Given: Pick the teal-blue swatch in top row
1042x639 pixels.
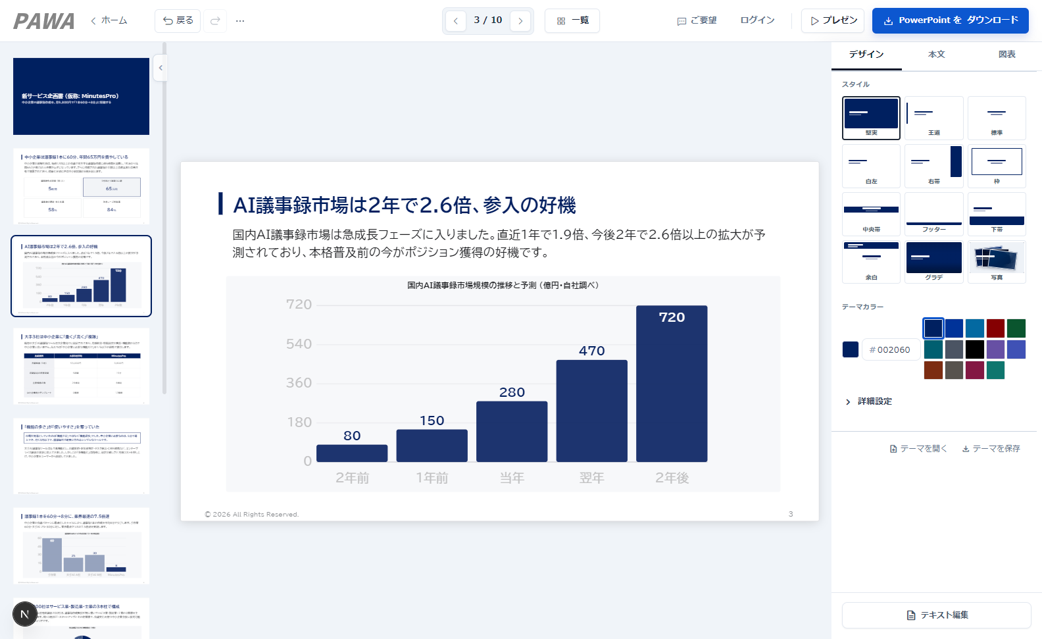Looking at the screenshot, I should (975, 328).
